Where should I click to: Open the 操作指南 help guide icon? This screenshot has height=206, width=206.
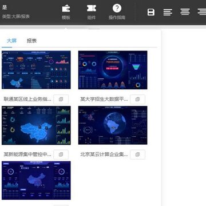click(117, 9)
